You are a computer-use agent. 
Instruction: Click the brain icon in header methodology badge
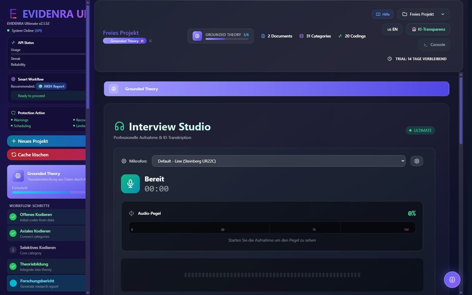(197, 36)
